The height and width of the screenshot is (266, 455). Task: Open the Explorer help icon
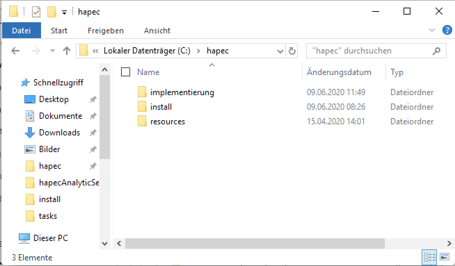[447, 30]
